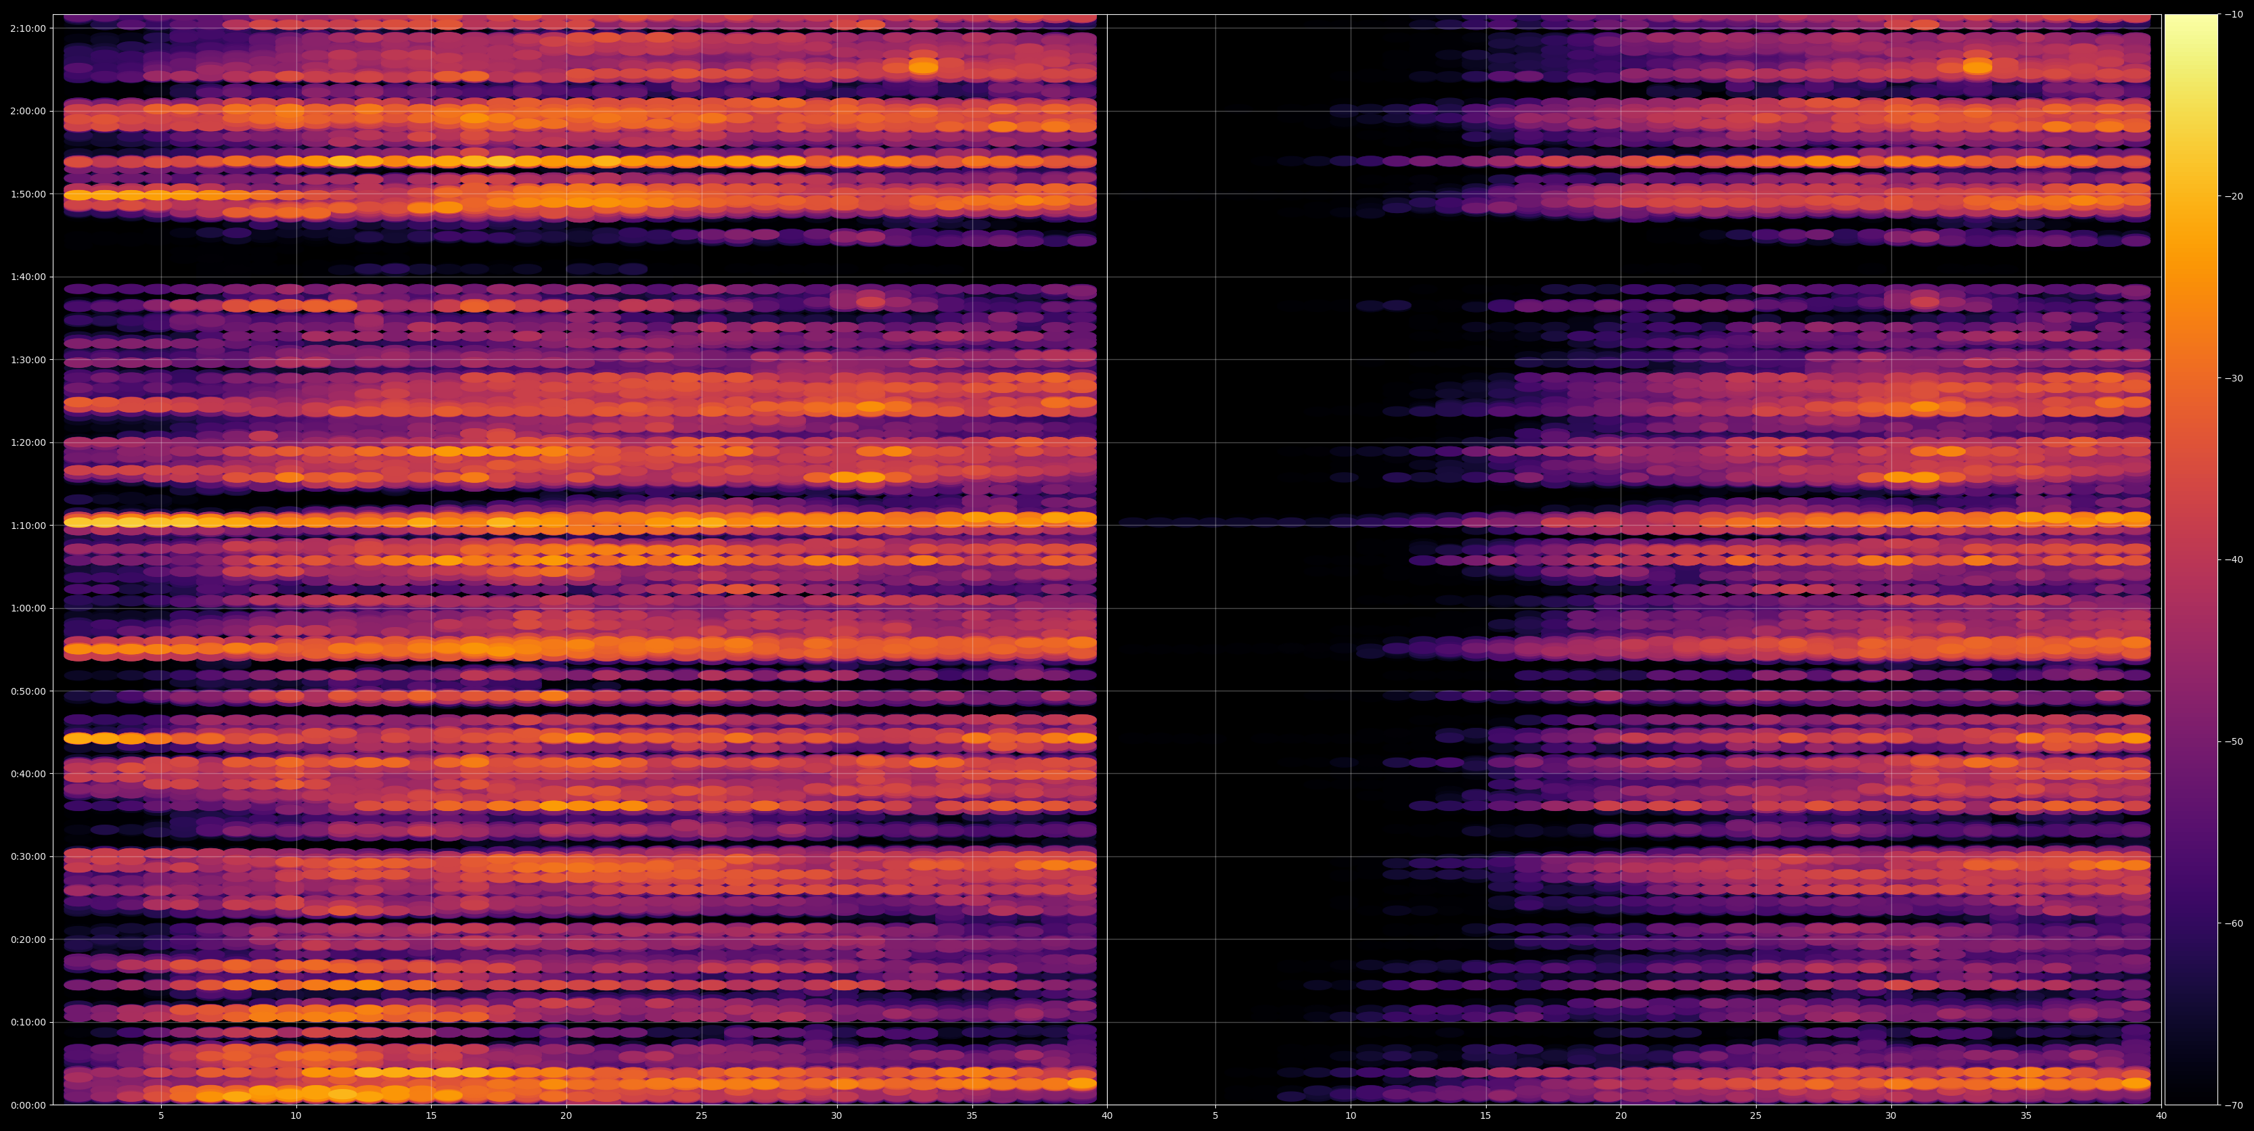The image size is (2254, 1131).
Task: Click x-axis tick 15 under the left heatmap
Action: (x=431, y=1116)
